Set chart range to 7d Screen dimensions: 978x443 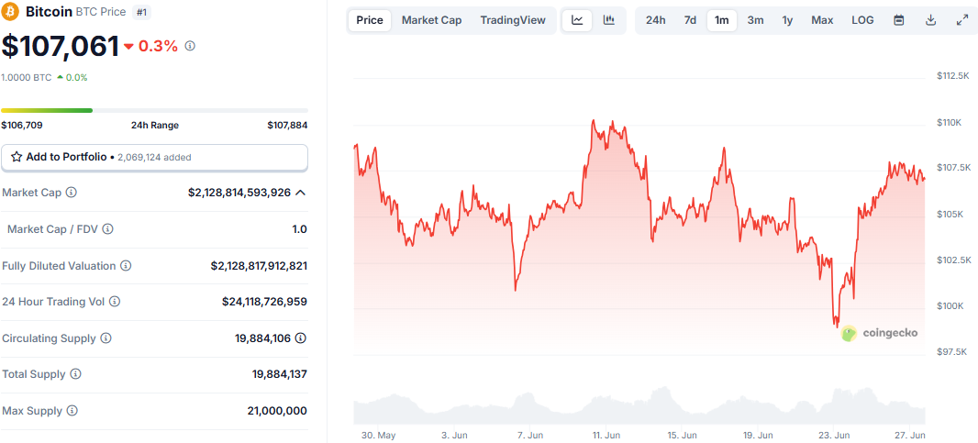690,20
